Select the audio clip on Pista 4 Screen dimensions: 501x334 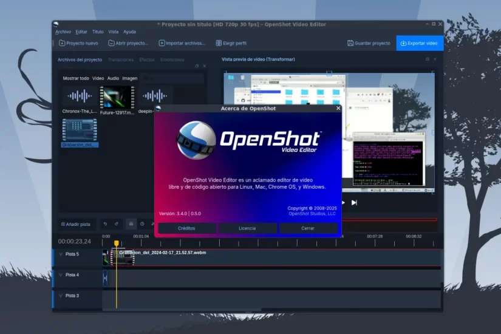pos(105,278)
